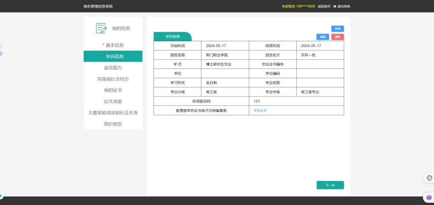Screen dimensions: 434x205
Task: Click the green 下一步 button
Action: (330, 185)
